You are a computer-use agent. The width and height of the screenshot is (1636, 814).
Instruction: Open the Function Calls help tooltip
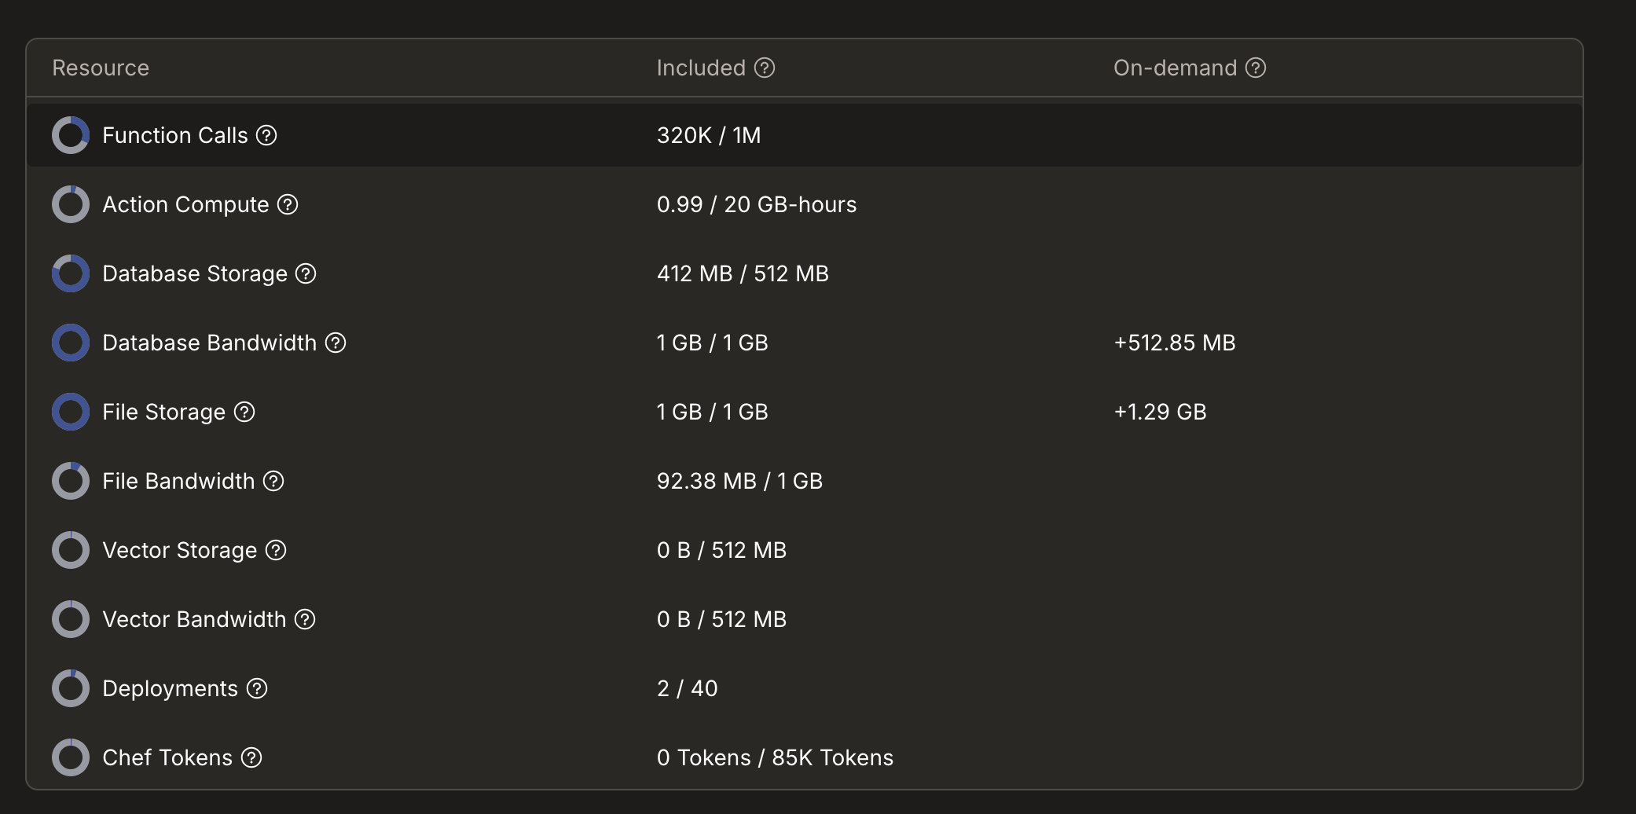268,135
